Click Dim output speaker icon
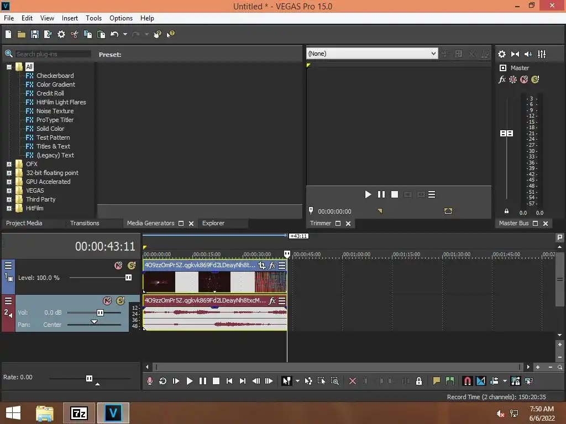Image resolution: width=566 pixels, height=424 pixels. (x=528, y=54)
